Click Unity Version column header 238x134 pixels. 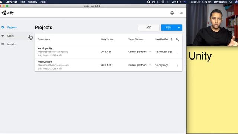pos(107,39)
